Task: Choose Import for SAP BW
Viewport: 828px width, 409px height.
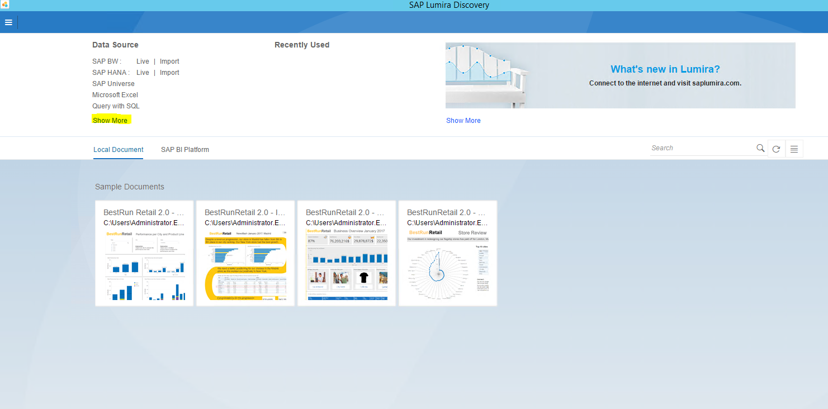Action: click(x=169, y=61)
